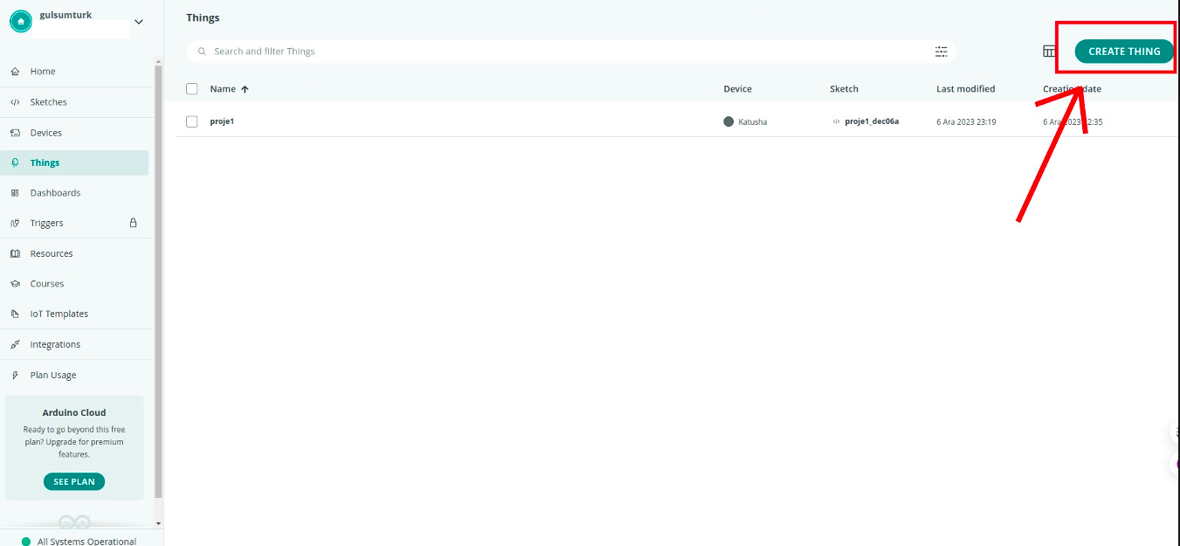Click the sidebar scrollbar down arrow
The height and width of the screenshot is (546, 1180).
158,523
